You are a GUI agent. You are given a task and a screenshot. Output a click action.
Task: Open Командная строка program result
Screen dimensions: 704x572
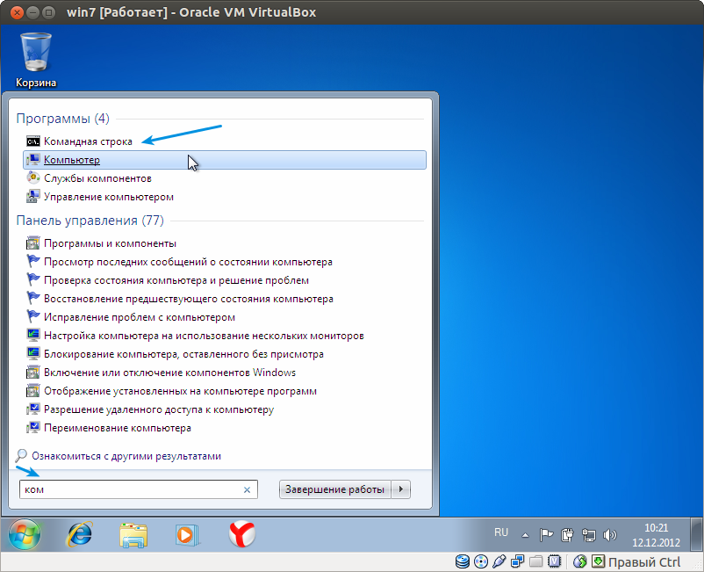(225, 141)
